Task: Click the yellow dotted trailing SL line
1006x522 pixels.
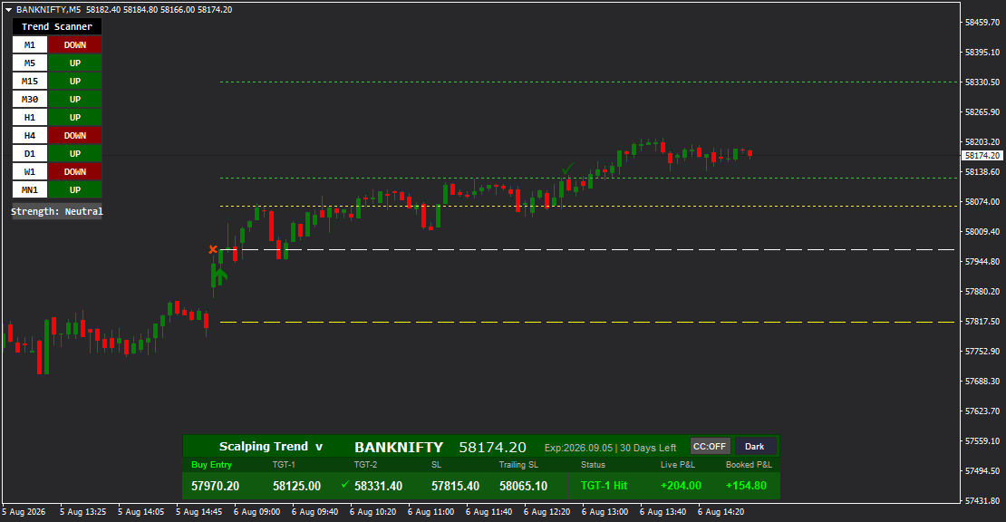Action: pyautogui.click(x=588, y=206)
